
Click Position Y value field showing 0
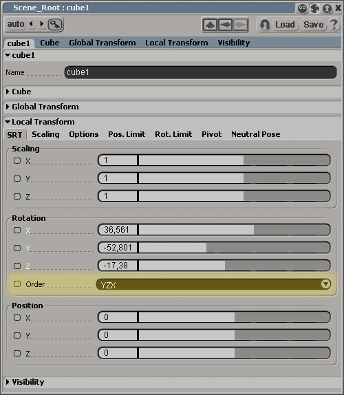point(118,335)
